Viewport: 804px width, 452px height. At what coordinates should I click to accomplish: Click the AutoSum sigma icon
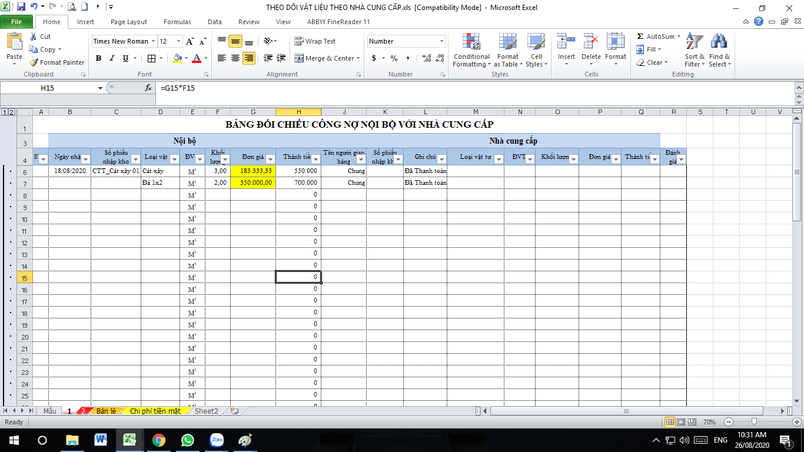(640, 36)
